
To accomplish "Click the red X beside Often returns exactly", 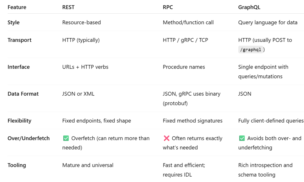I will tap(166, 138).
